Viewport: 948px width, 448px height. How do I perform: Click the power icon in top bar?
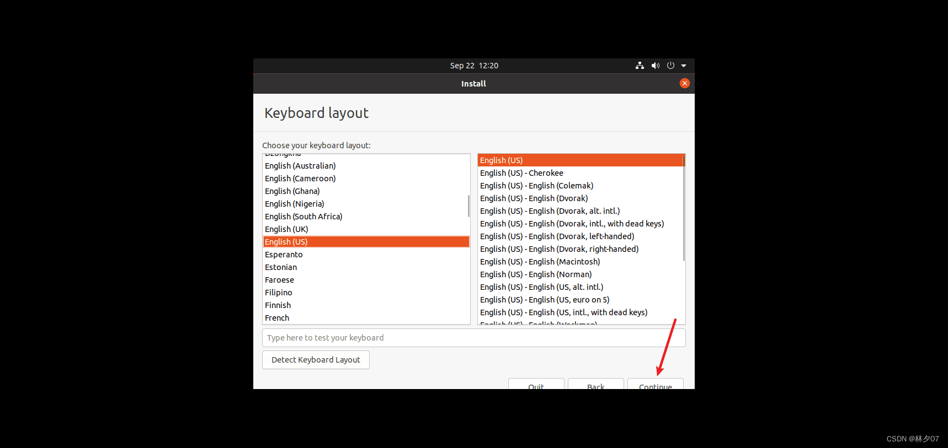point(670,66)
